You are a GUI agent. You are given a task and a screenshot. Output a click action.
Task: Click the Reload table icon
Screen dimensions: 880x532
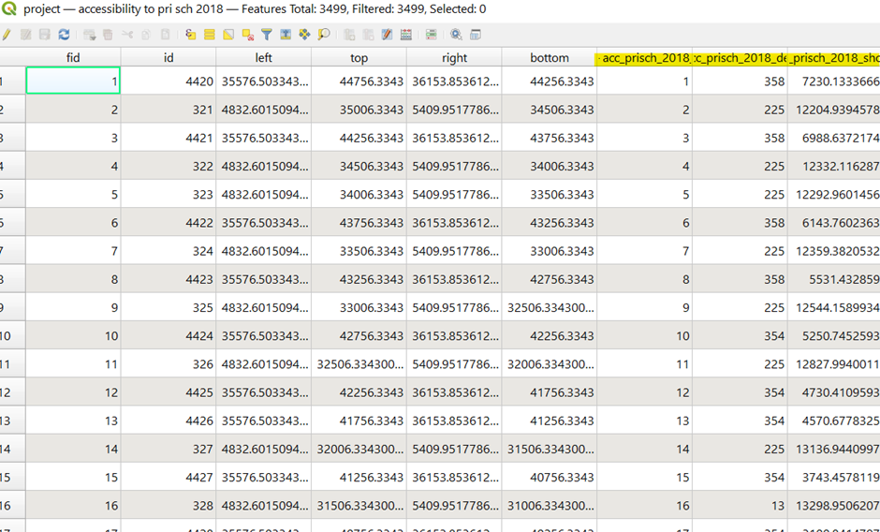[x=64, y=35]
